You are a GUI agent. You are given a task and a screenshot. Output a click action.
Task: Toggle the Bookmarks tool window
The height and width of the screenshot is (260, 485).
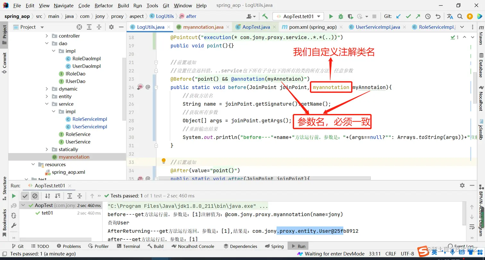(4, 223)
